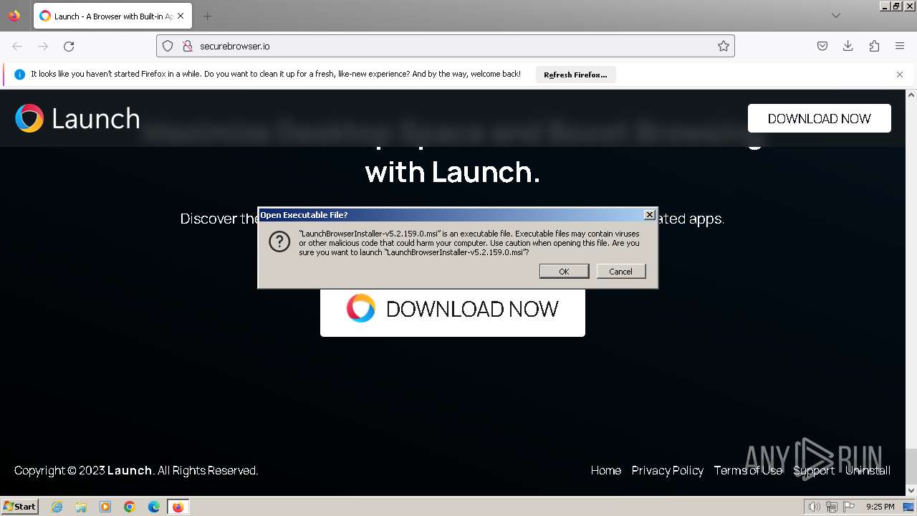Screen dimensions: 917x516
Task: Click the Action Center flag icon
Action: pos(848,507)
